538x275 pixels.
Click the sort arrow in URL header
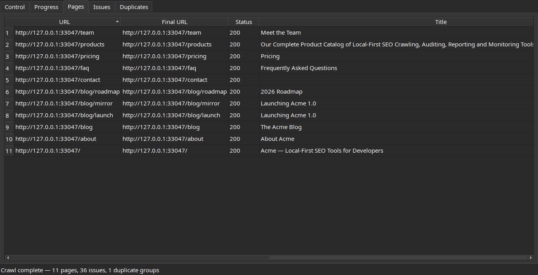coord(117,21)
